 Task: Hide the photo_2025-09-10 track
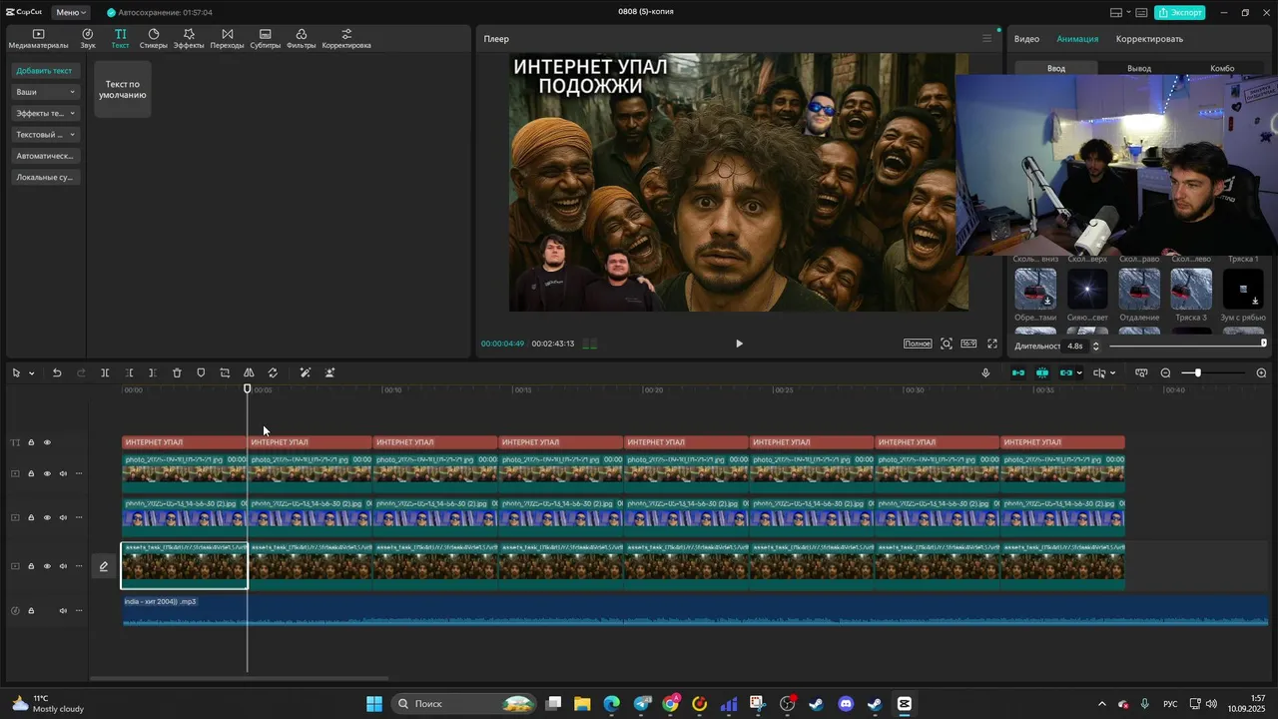(x=47, y=473)
